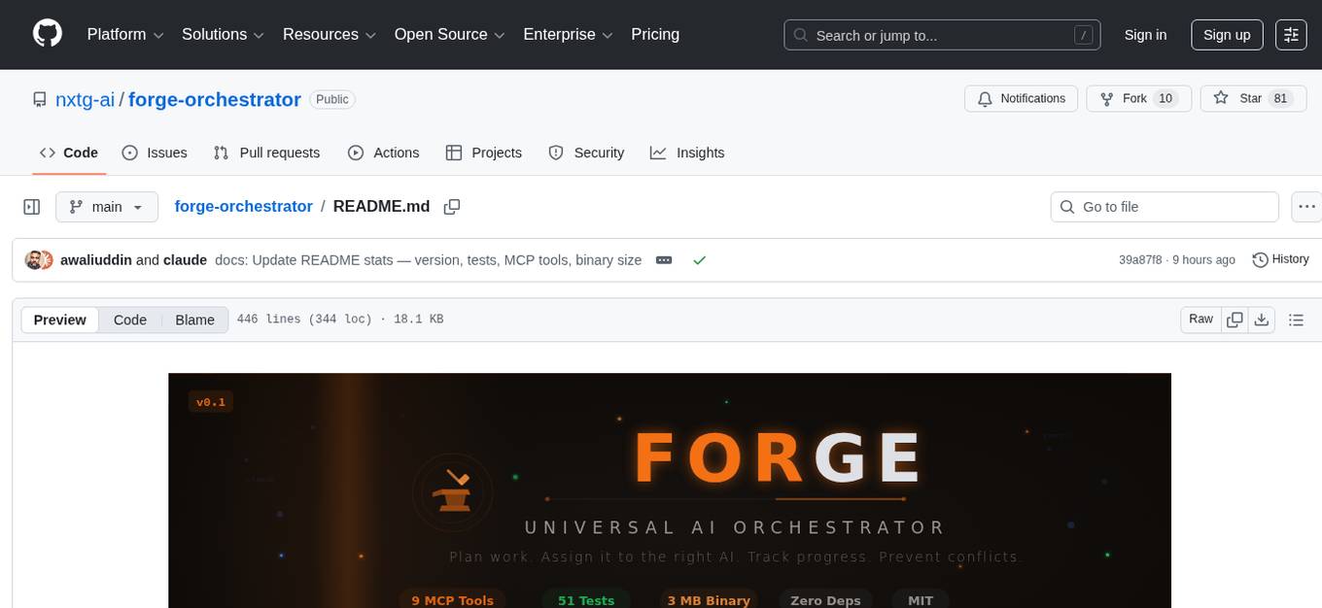The image size is (1322, 608).
Task: Open the Notifications bell for this repo
Action: 1021,98
